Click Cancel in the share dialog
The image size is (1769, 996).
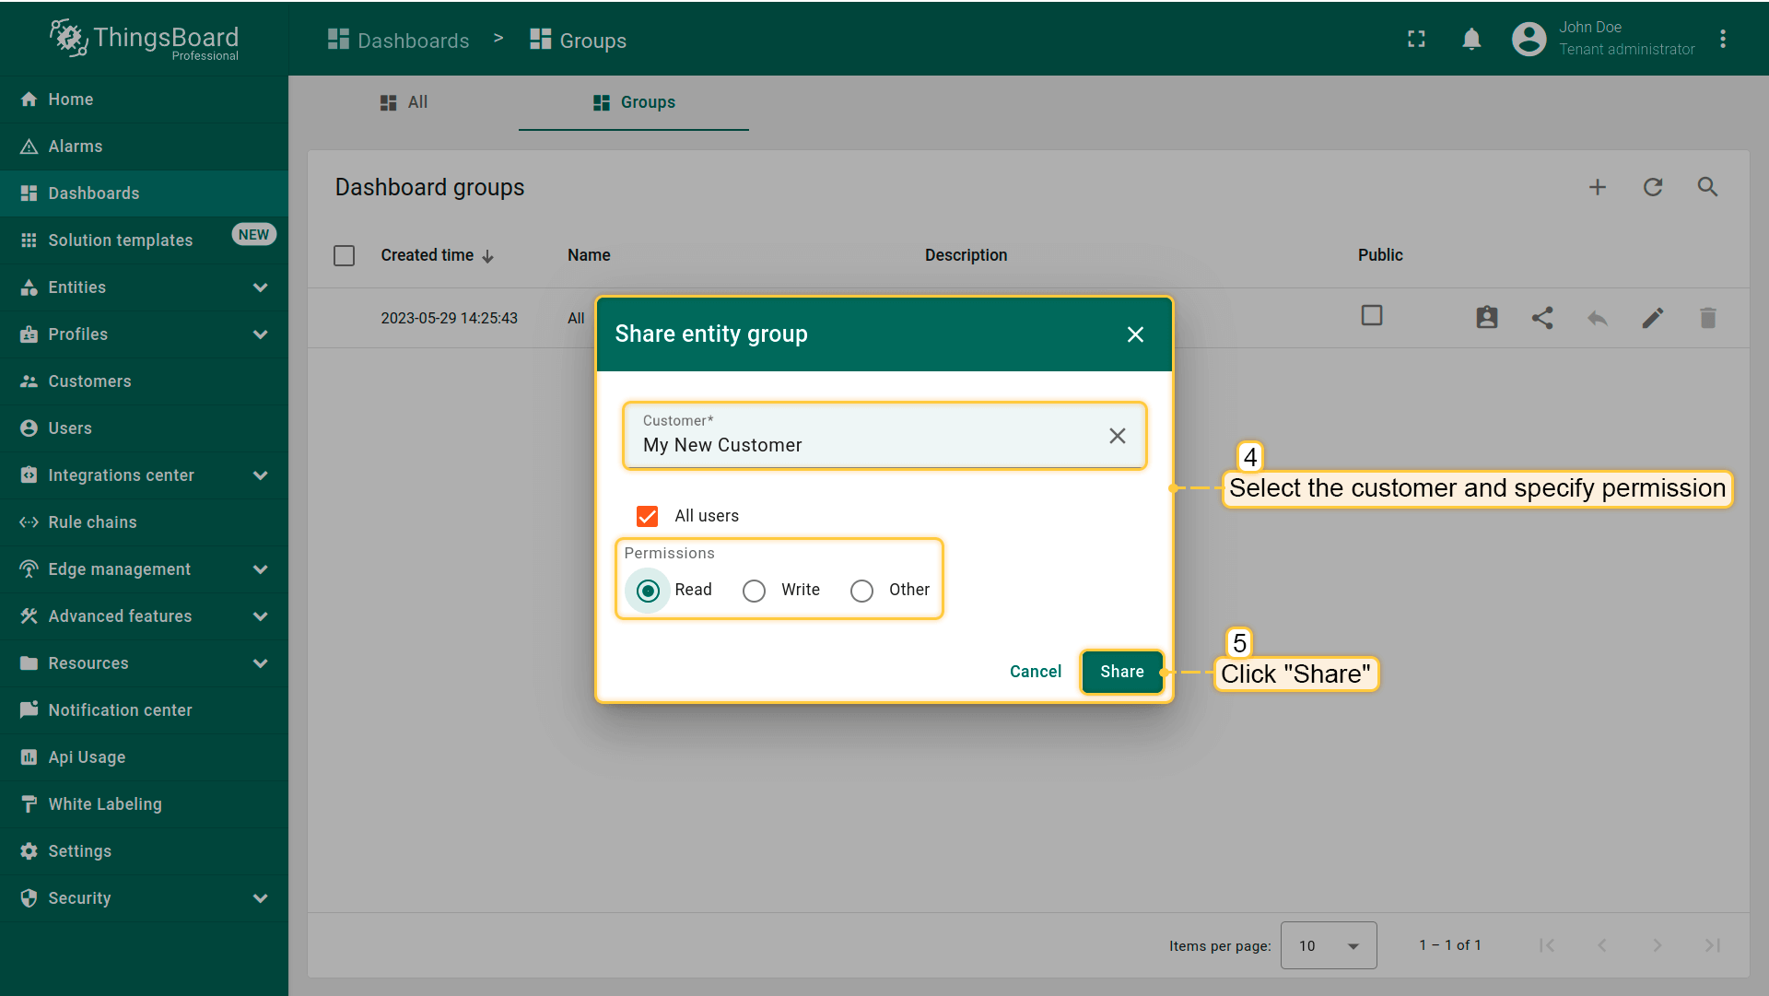(1035, 672)
